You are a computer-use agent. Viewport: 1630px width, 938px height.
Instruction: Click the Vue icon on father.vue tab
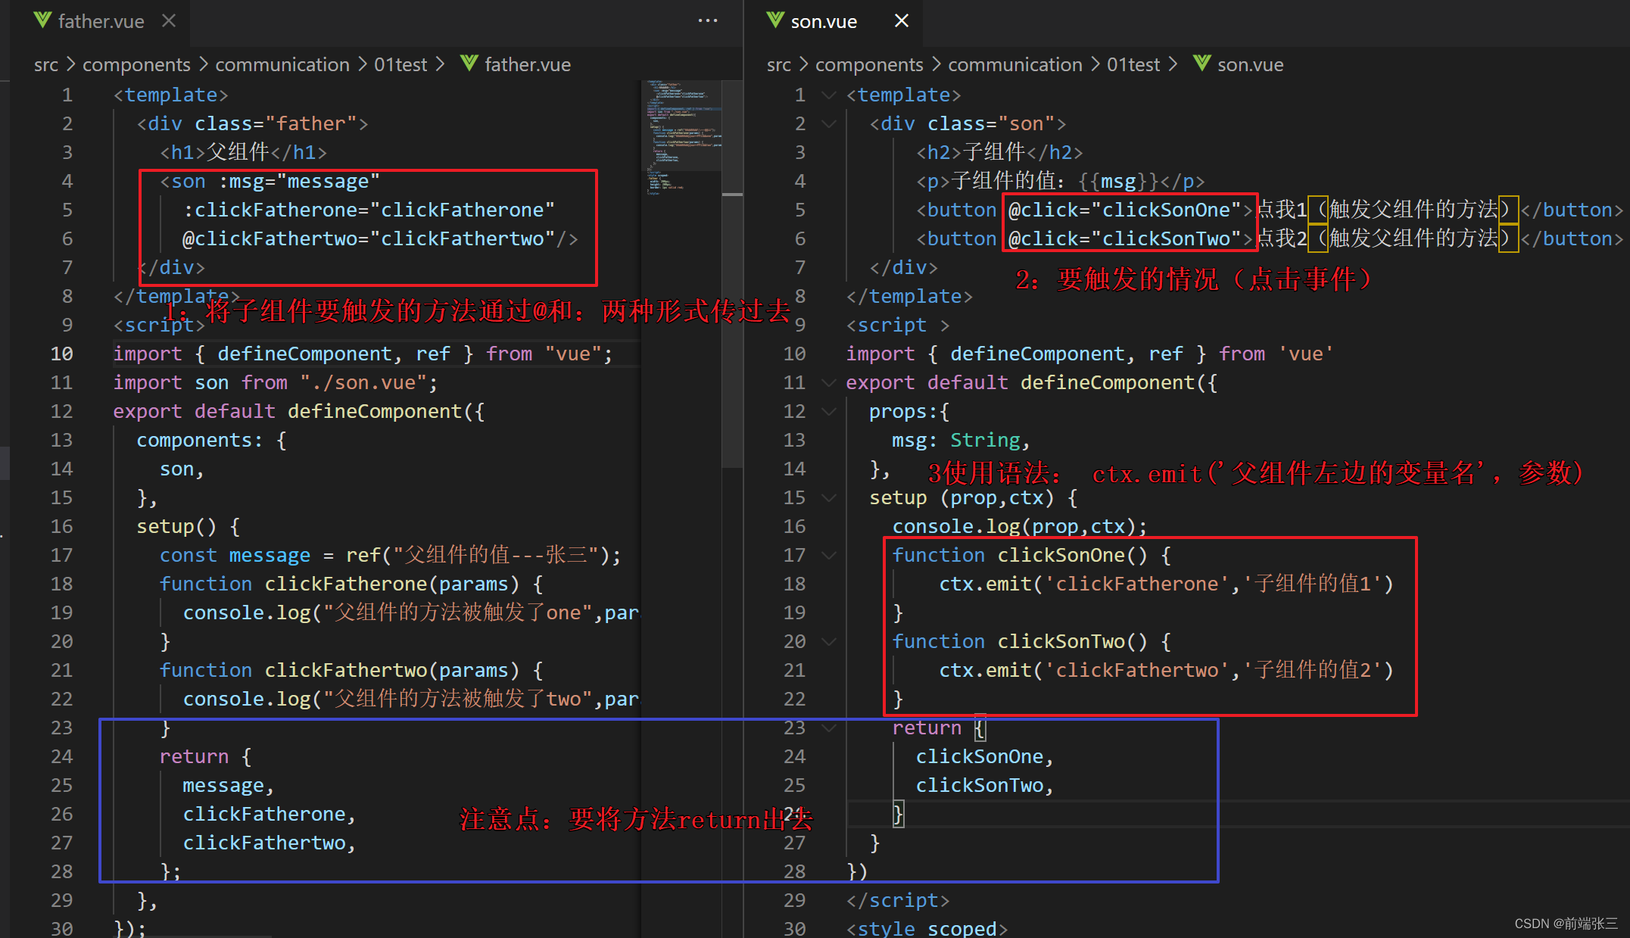pos(43,20)
